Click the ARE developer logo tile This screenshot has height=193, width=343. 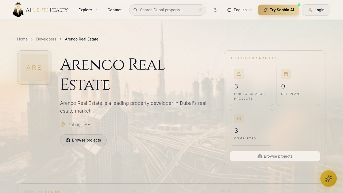pos(34,68)
